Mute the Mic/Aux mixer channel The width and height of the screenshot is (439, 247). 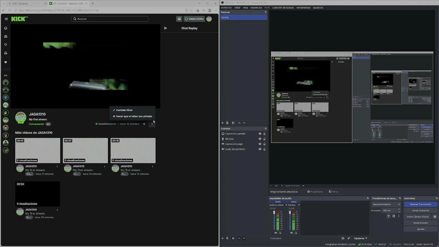[292, 233]
